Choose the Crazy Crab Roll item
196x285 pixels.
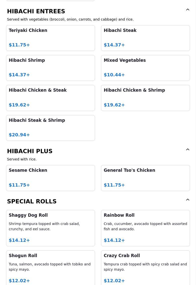click(145, 268)
